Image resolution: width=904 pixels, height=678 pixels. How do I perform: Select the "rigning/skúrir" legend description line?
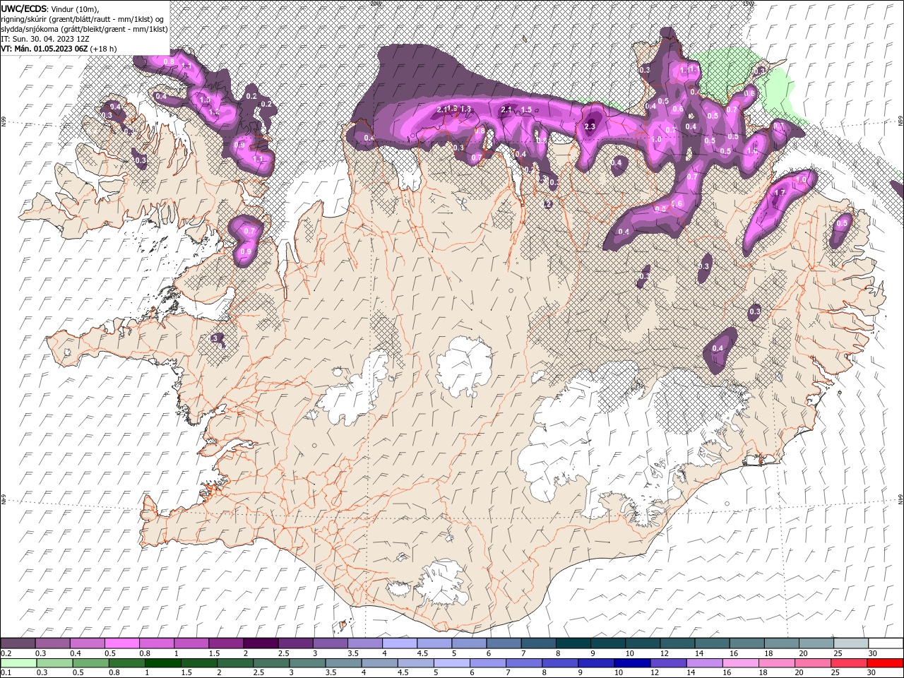coord(83,18)
